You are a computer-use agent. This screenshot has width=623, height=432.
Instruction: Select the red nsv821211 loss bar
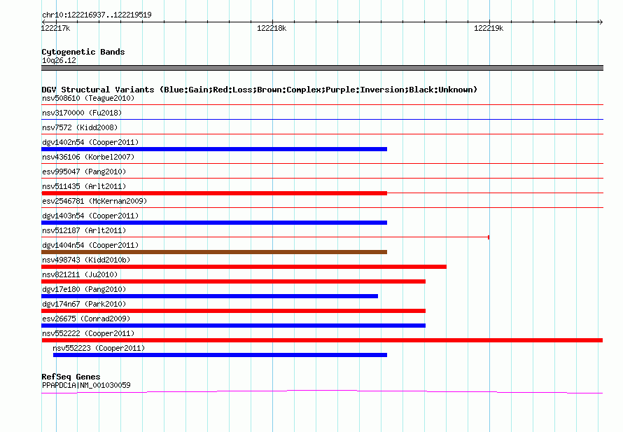[234, 281]
